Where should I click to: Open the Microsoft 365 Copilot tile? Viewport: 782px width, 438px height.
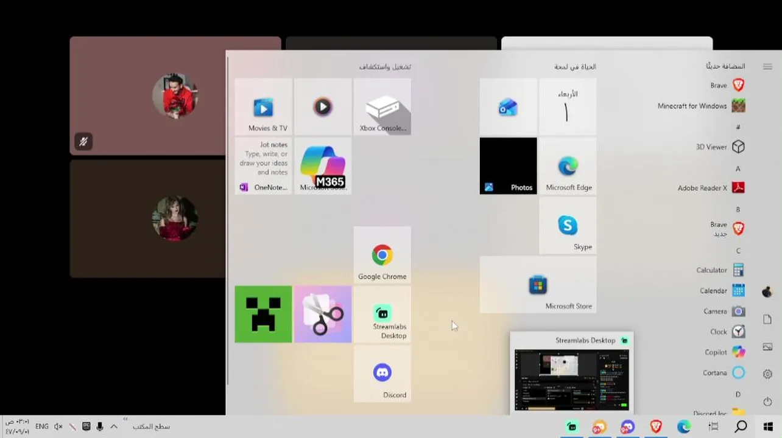[x=323, y=166]
